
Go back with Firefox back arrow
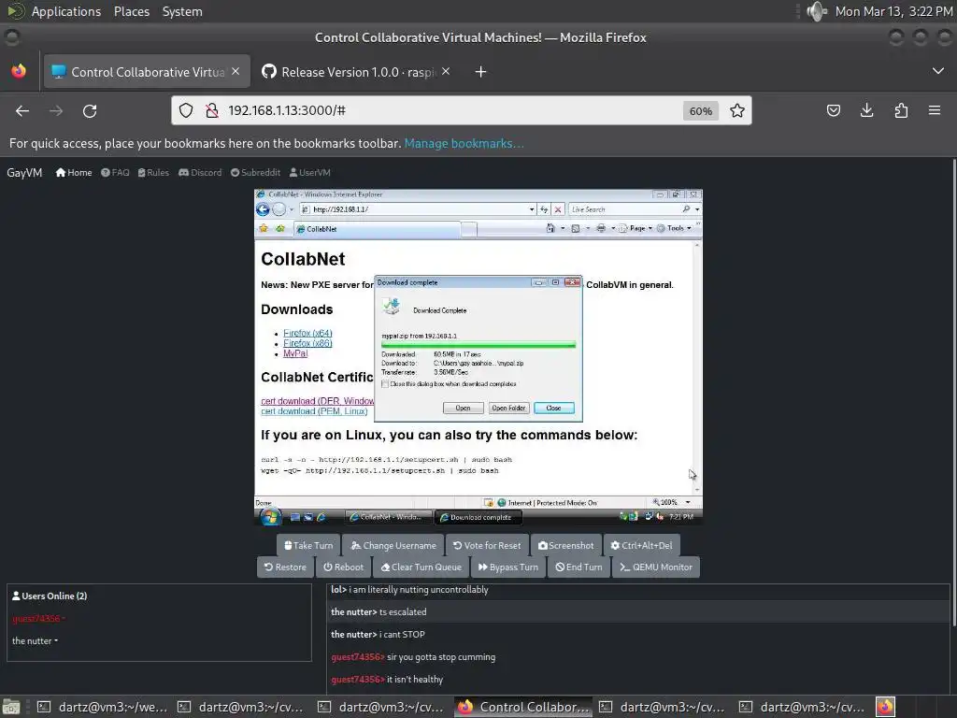pyautogui.click(x=22, y=110)
